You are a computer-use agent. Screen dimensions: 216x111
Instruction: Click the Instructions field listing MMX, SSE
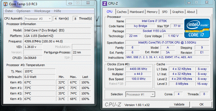[167, 57]
